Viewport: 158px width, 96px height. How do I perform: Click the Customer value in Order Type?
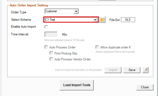(51, 11)
